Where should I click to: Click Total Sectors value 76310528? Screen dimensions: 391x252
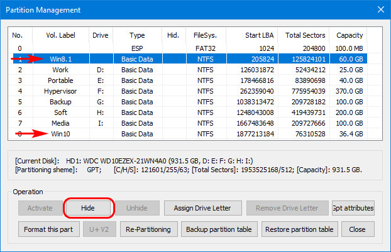[x=310, y=134]
